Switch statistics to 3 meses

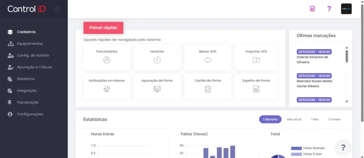tap(334, 119)
